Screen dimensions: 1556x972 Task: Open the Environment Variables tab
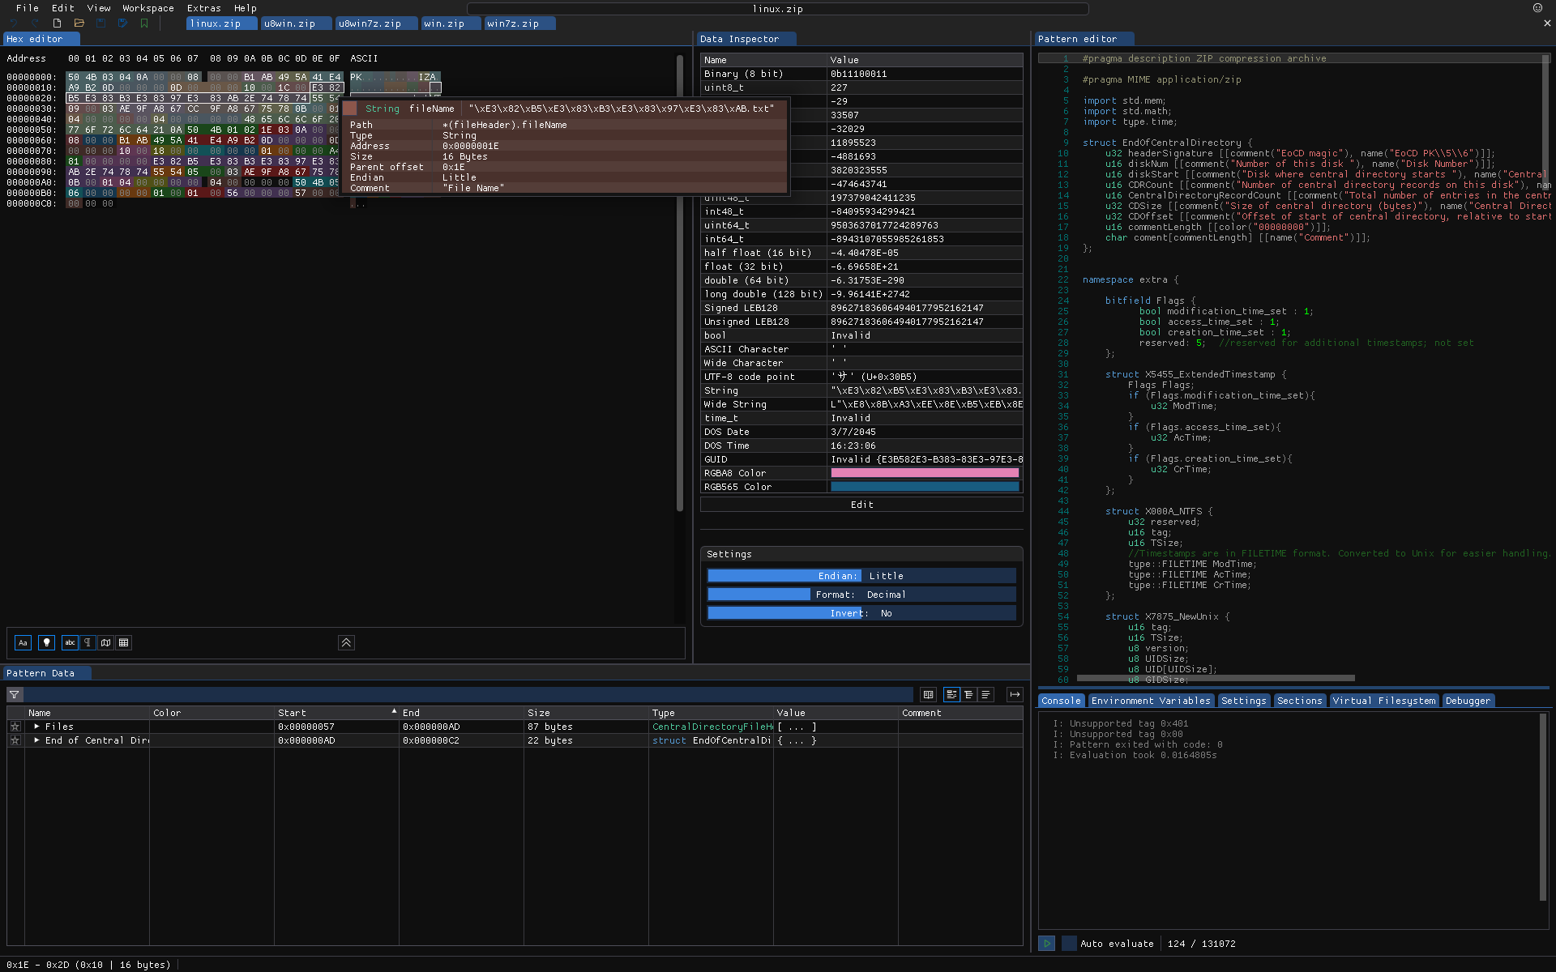pyautogui.click(x=1150, y=701)
